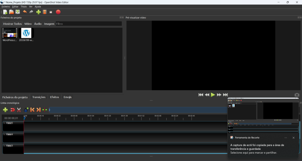Click the center timeline on playhead icon
Screen dimensions: 302x161
click(x=45, y=110)
